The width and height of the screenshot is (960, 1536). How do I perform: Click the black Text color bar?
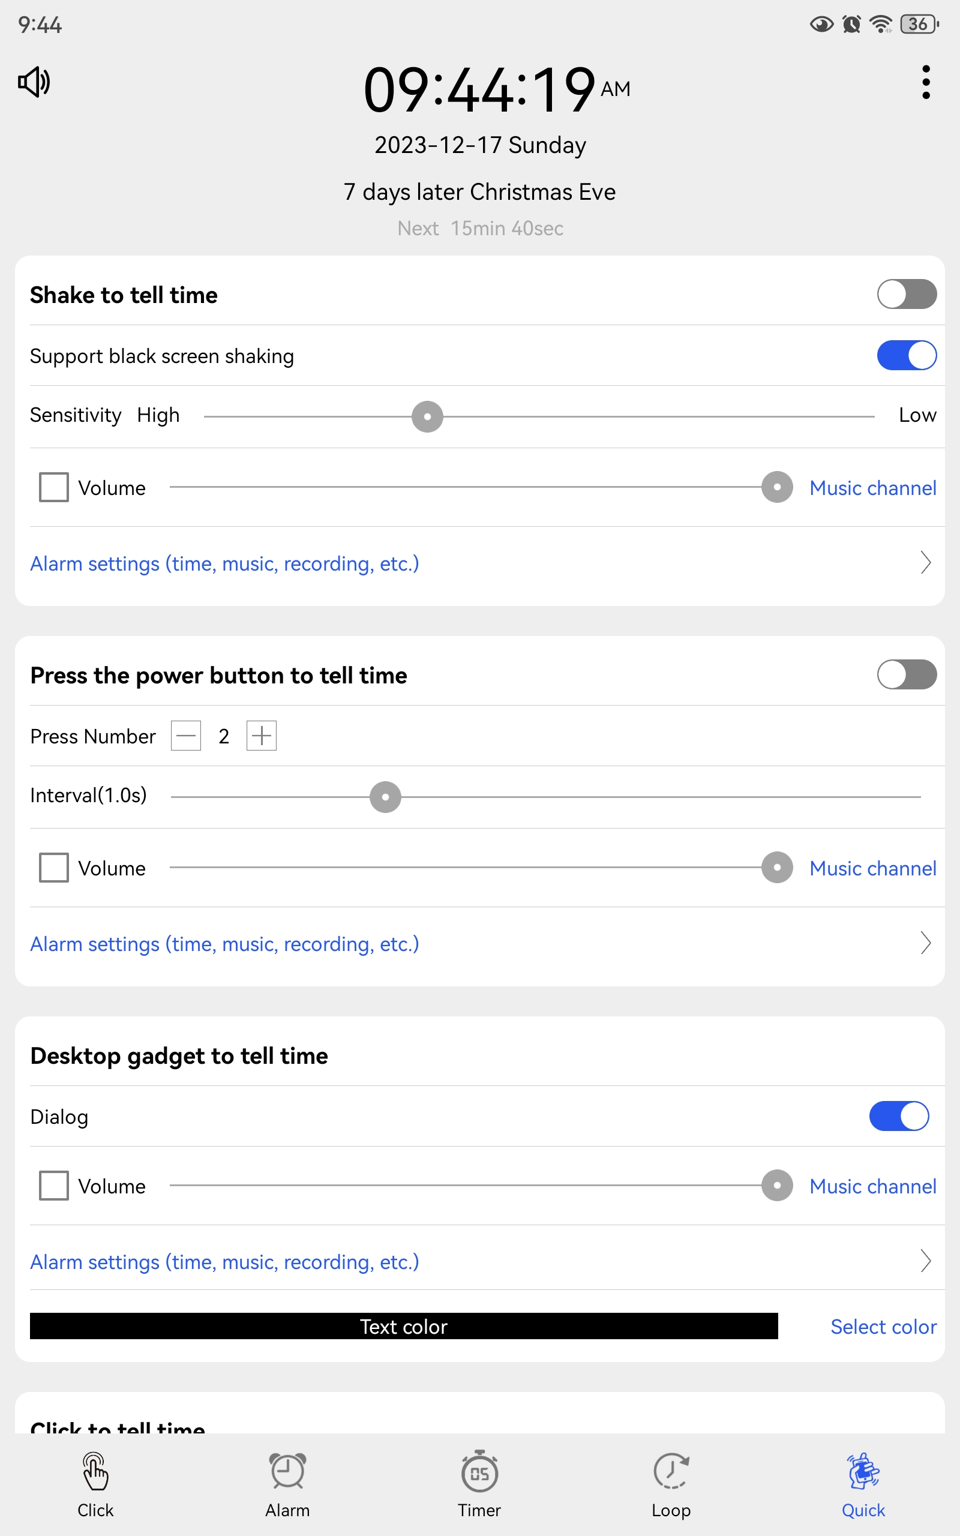coord(404,1326)
